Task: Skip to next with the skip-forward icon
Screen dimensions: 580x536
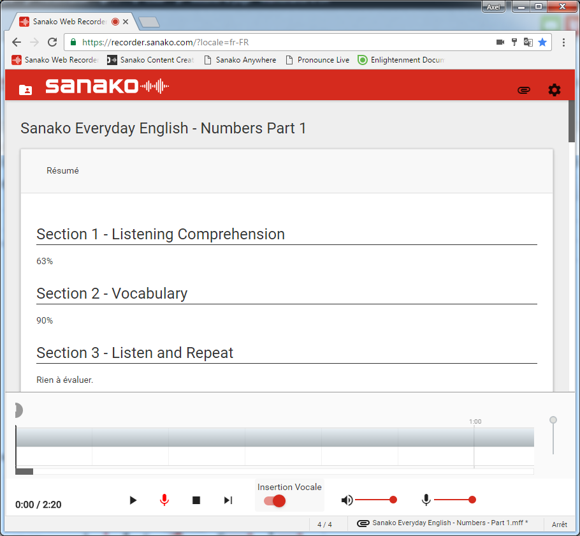Action: coord(228,500)
